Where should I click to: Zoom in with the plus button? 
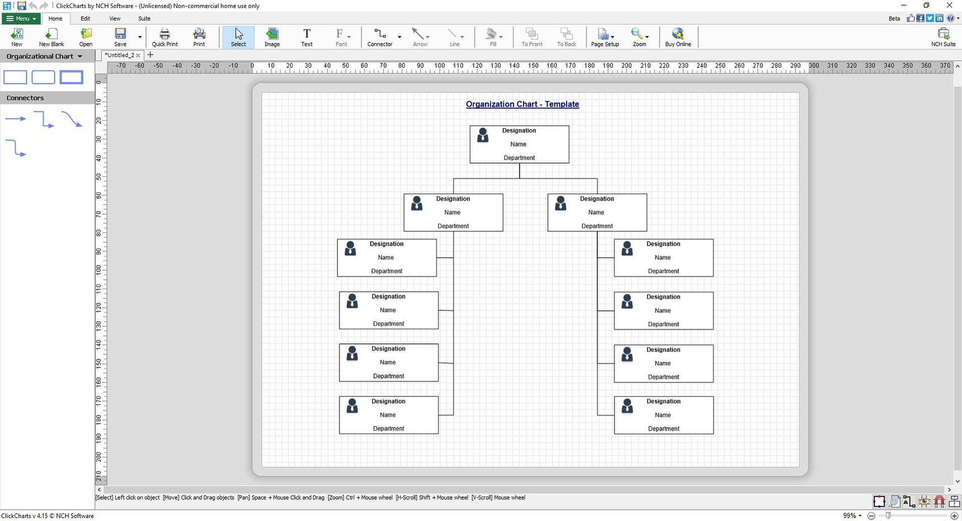(x=954, y=516)
